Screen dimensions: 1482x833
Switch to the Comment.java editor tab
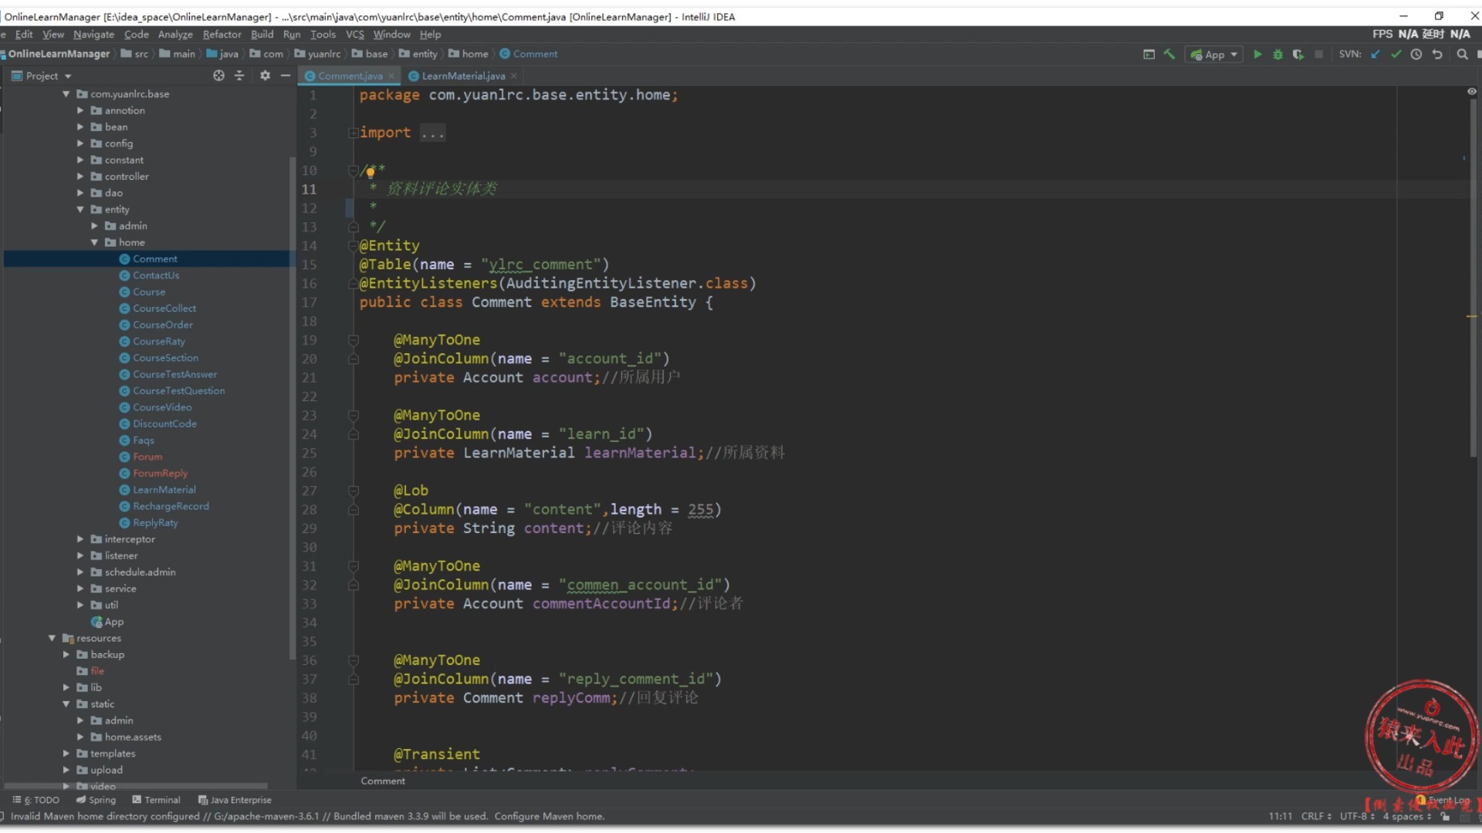pos(349,76)
